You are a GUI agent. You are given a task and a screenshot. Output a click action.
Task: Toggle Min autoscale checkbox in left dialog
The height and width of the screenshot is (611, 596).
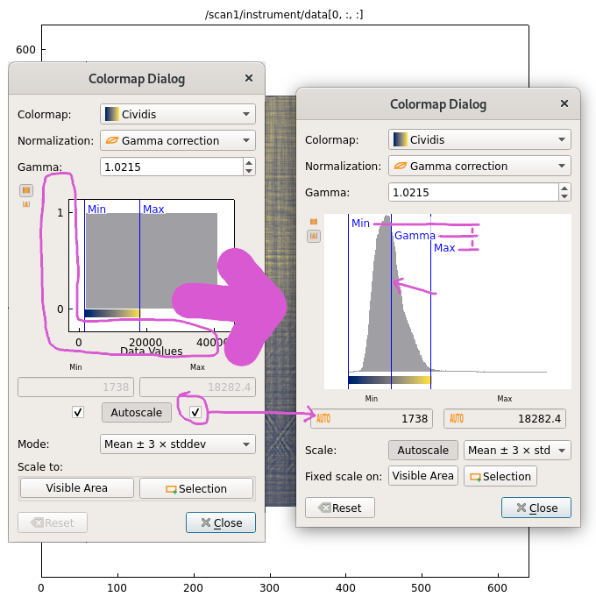[x=78, y=412]
